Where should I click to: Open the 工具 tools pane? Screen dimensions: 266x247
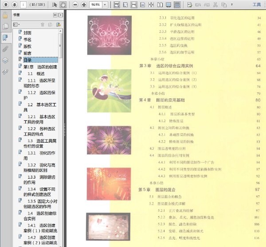click(x=257, y=4)
